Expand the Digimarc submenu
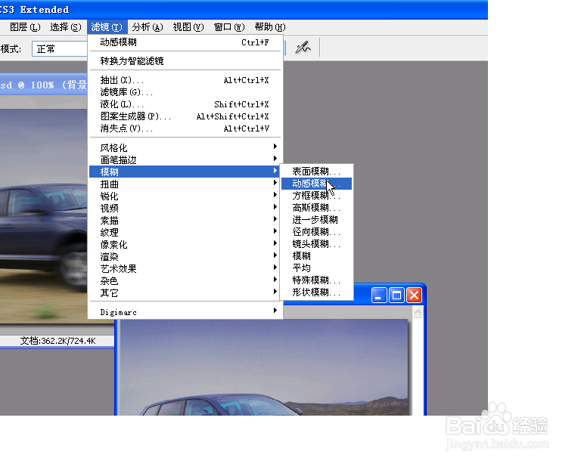581x464 pixels. coord(185,312)
